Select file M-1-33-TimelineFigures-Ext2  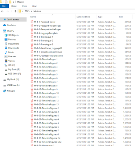click(x=48, y=142)
